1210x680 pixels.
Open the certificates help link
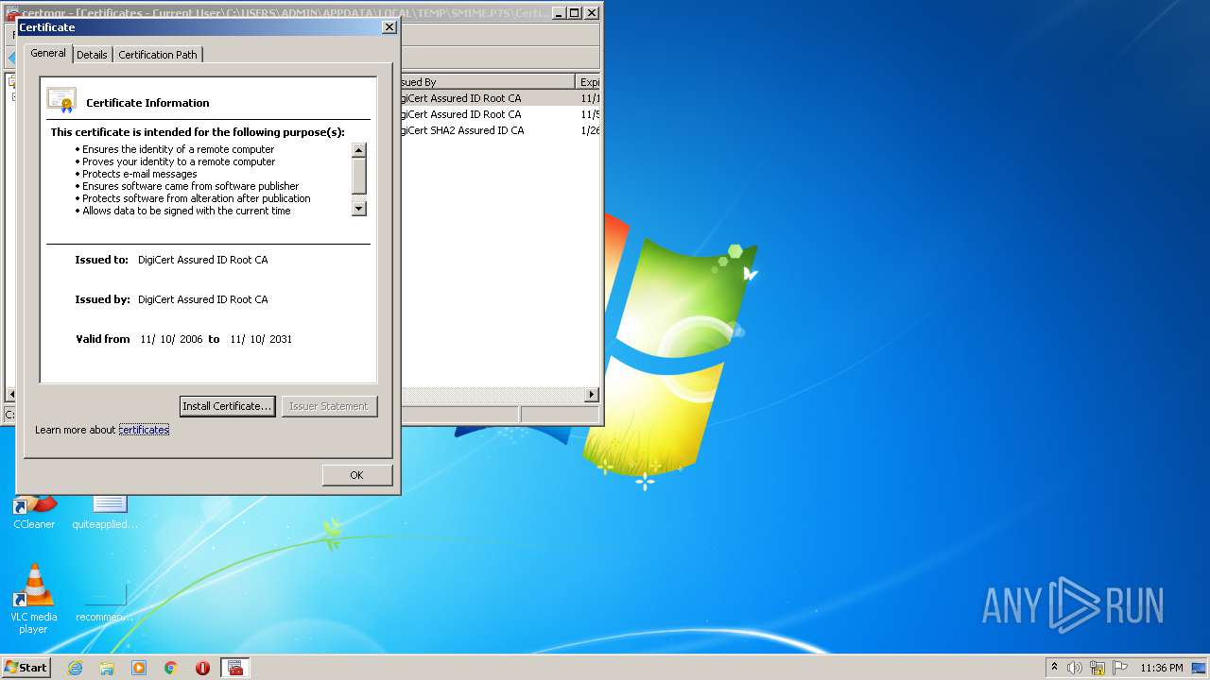click(144, 430)
